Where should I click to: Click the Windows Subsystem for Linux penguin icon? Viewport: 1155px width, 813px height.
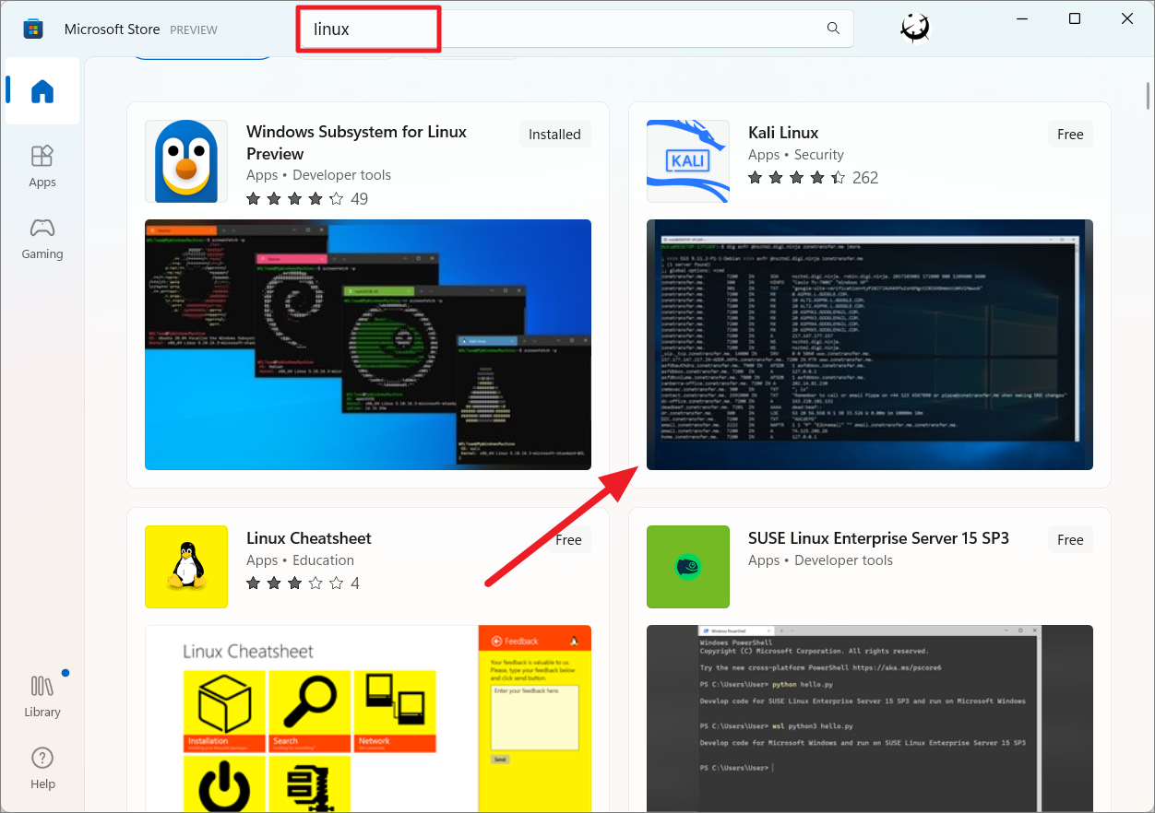[186, 161]
